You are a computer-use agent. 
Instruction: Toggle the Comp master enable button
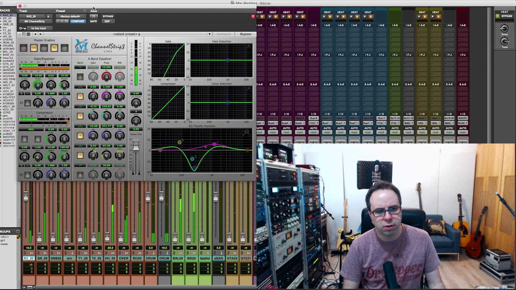pyautogui.click(x=44, y=48)
